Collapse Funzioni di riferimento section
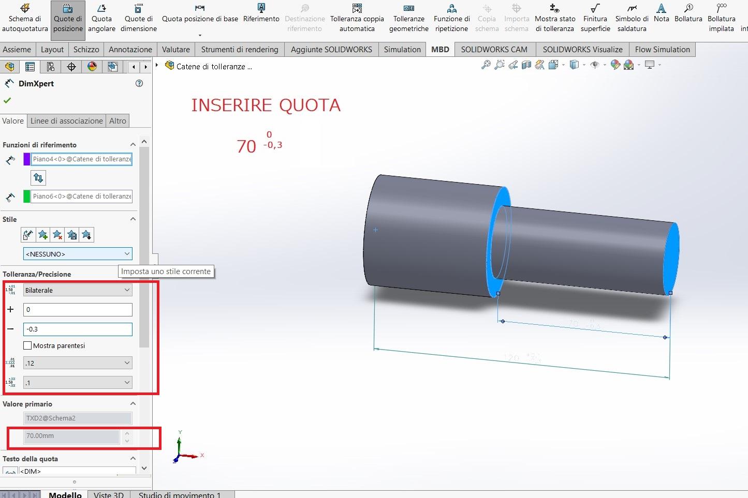The image size is (748, 498). pyautogui.click(x=133, y=145)
